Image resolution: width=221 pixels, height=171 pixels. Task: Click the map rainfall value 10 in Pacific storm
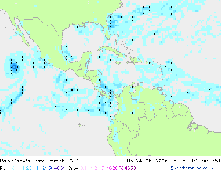pyautogui.click(x=17, y=67)
